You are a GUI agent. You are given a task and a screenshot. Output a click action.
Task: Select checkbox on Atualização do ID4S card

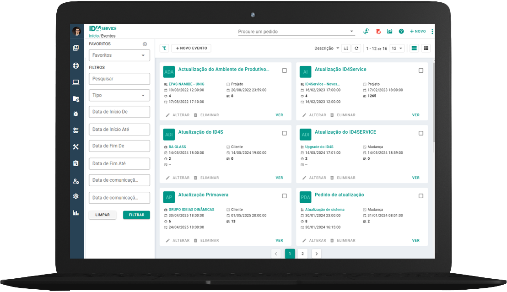point(284,133)
